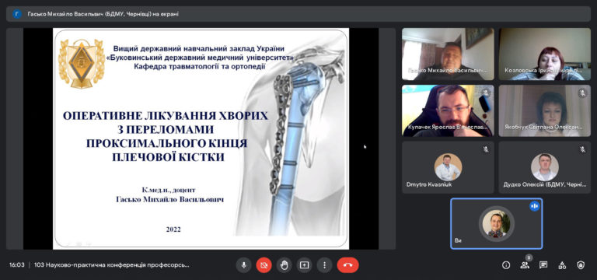The image size is (597, 280).
Task: Select Козловська Ірина's video tile
Action: [x=545, y=54]
